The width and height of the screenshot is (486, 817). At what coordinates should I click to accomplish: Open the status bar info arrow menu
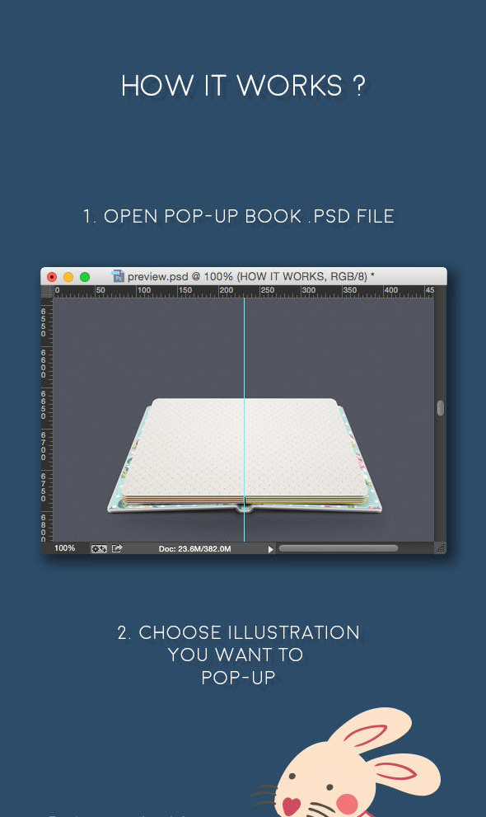tap(270, 549)
